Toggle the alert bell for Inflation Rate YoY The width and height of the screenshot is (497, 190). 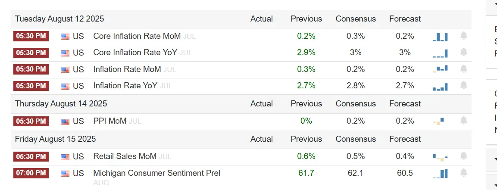[464, 85]
